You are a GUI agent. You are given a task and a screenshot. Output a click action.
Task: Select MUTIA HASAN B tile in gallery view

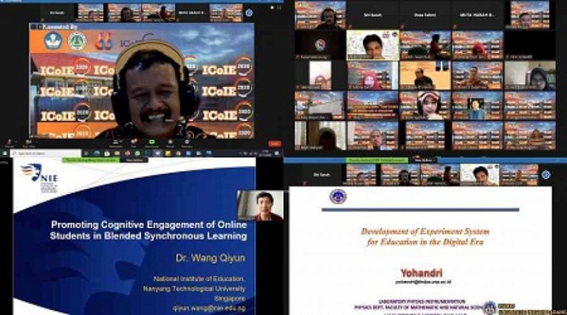(x=478, y=15)
